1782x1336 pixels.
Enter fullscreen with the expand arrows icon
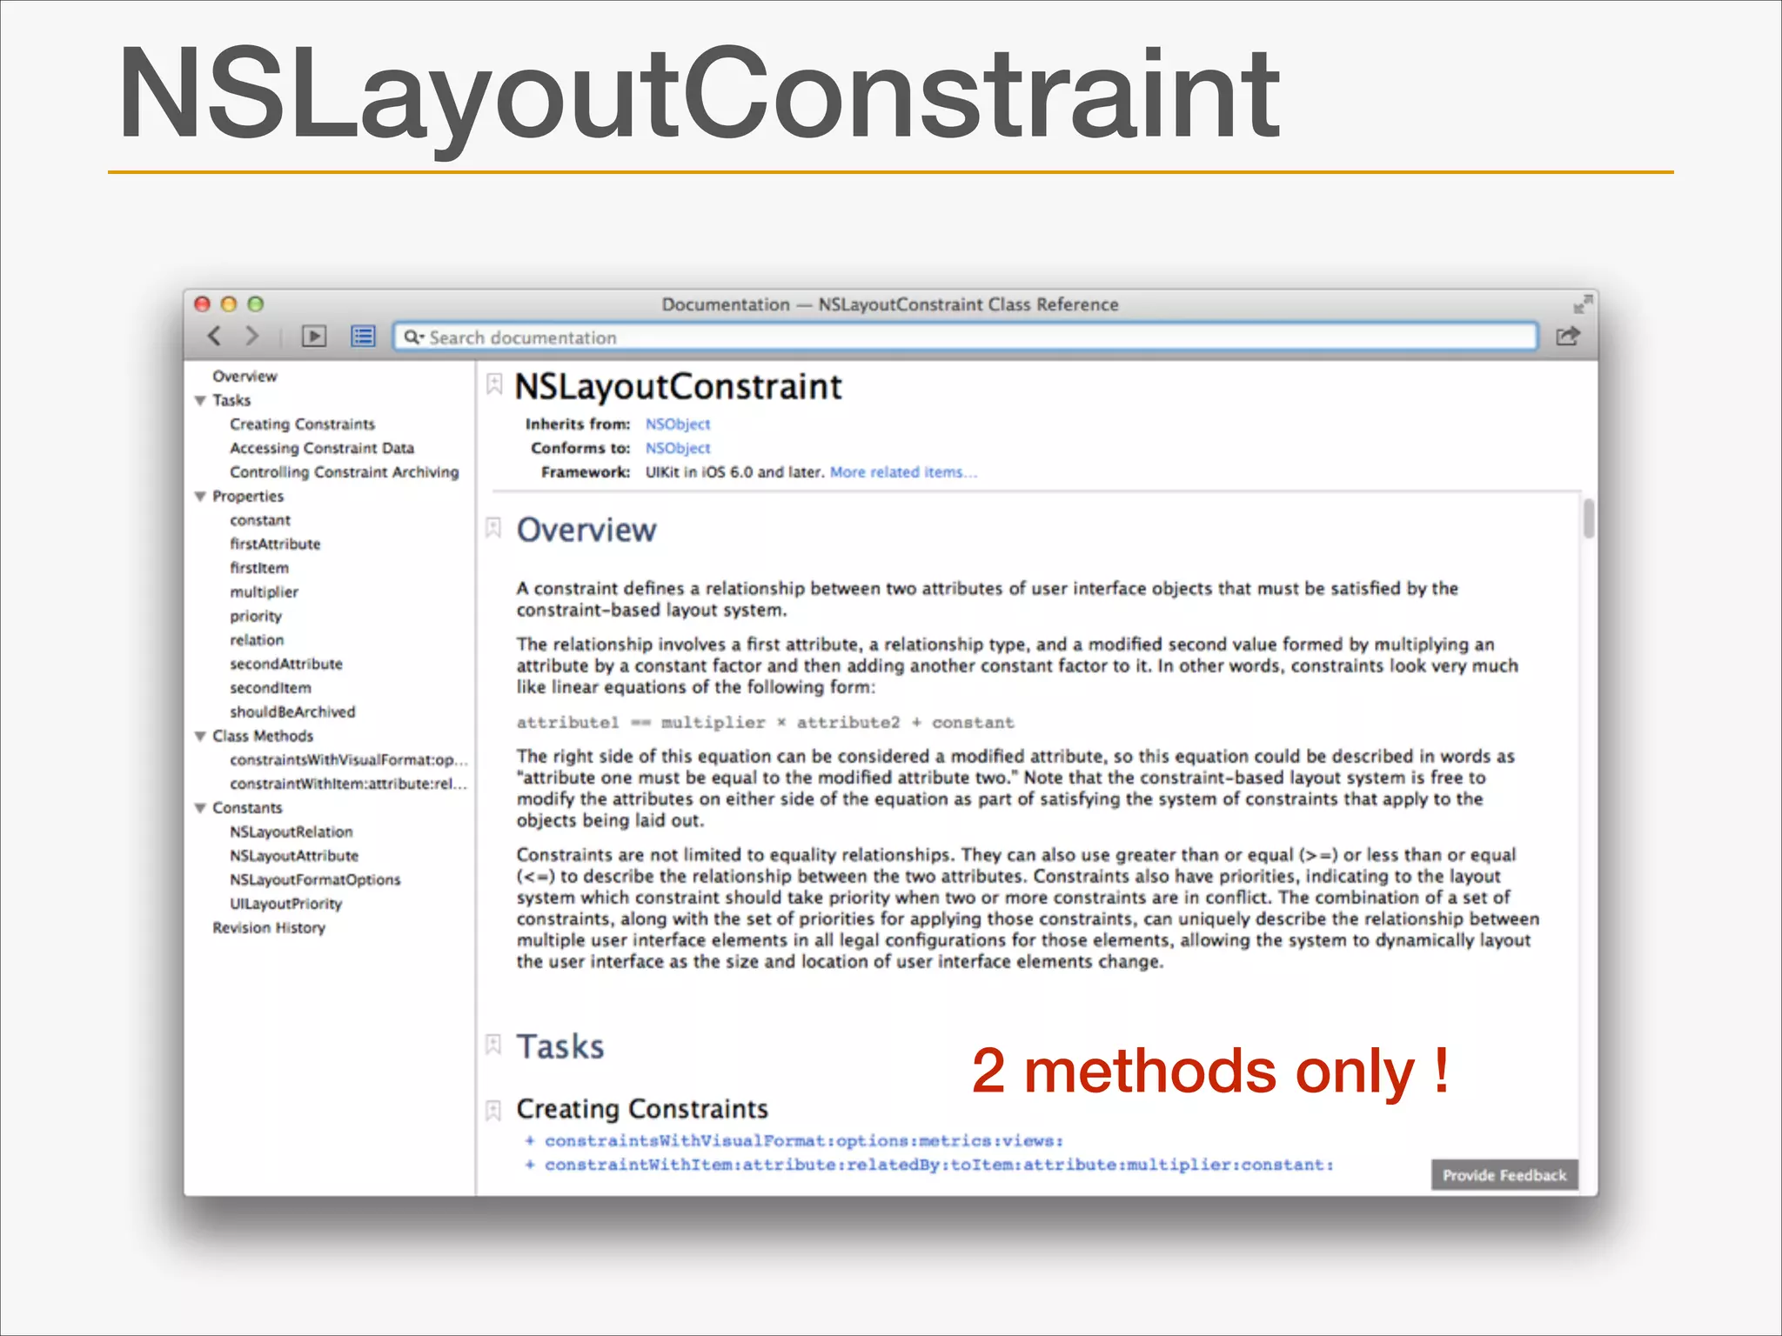[1583, 304]
